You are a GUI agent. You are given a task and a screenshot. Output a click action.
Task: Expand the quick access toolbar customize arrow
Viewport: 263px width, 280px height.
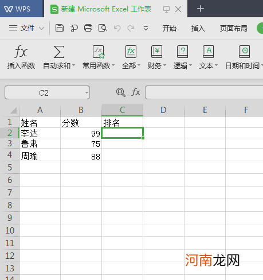146,29
